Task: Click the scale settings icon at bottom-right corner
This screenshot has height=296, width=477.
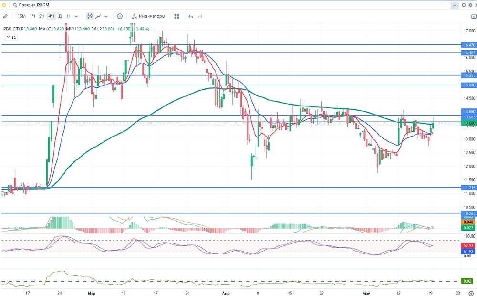Action: click(x=471, y=293)
